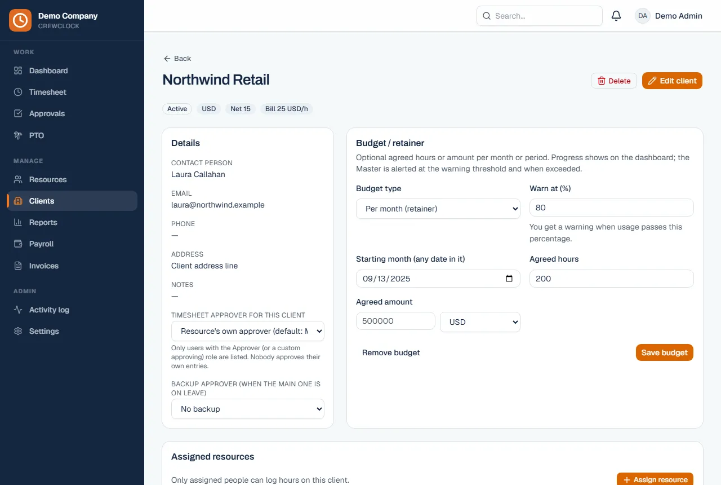This screenshot has width=721, height=485.
Task: Click the Settings gear icon
Action: click(x=18, y=331)
